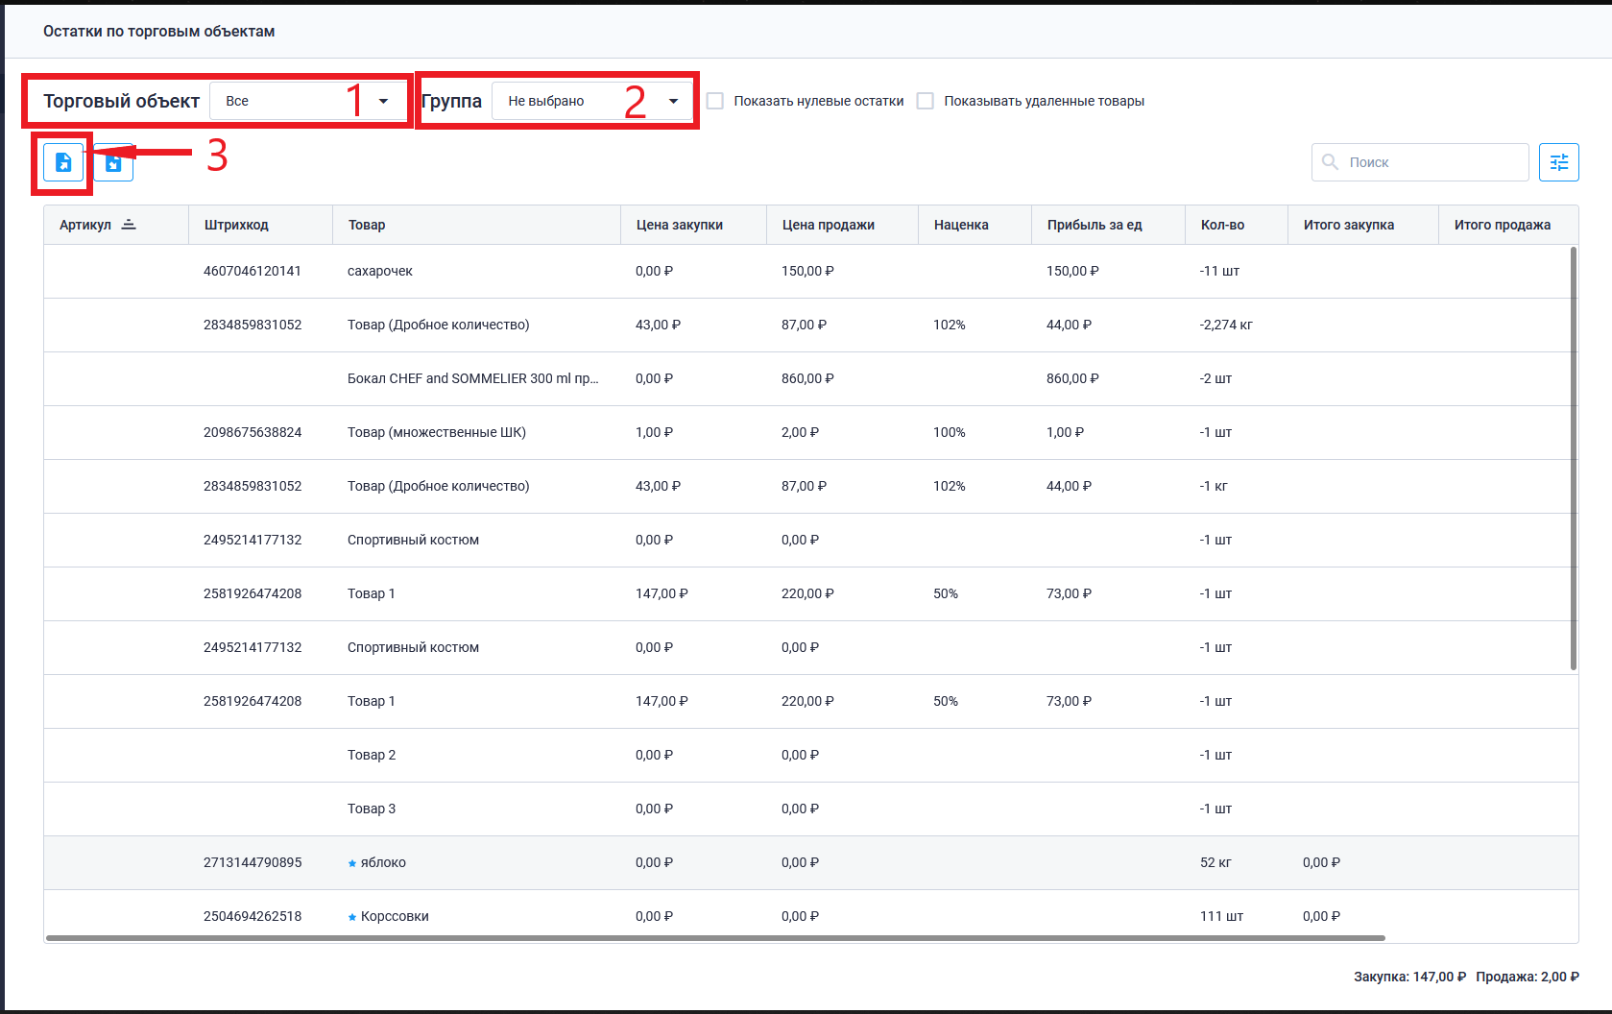The image size is (1612, 1014).
Task: Click the blue star next to яблоко
Action: 352,863
